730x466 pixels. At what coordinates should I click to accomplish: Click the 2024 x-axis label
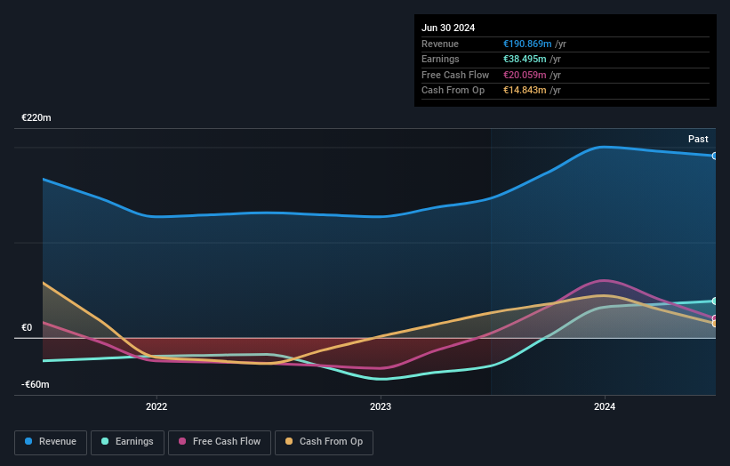pos(605,406)
